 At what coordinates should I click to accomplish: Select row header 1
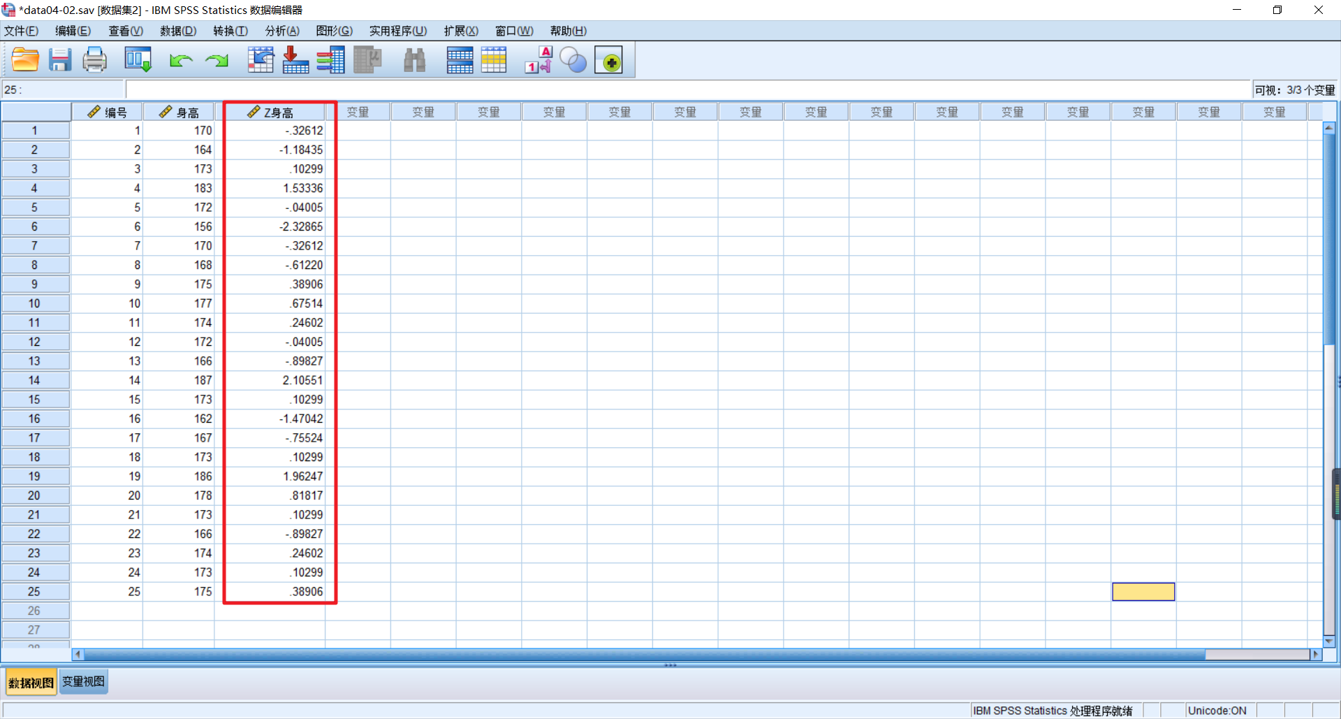coord(35,131)
